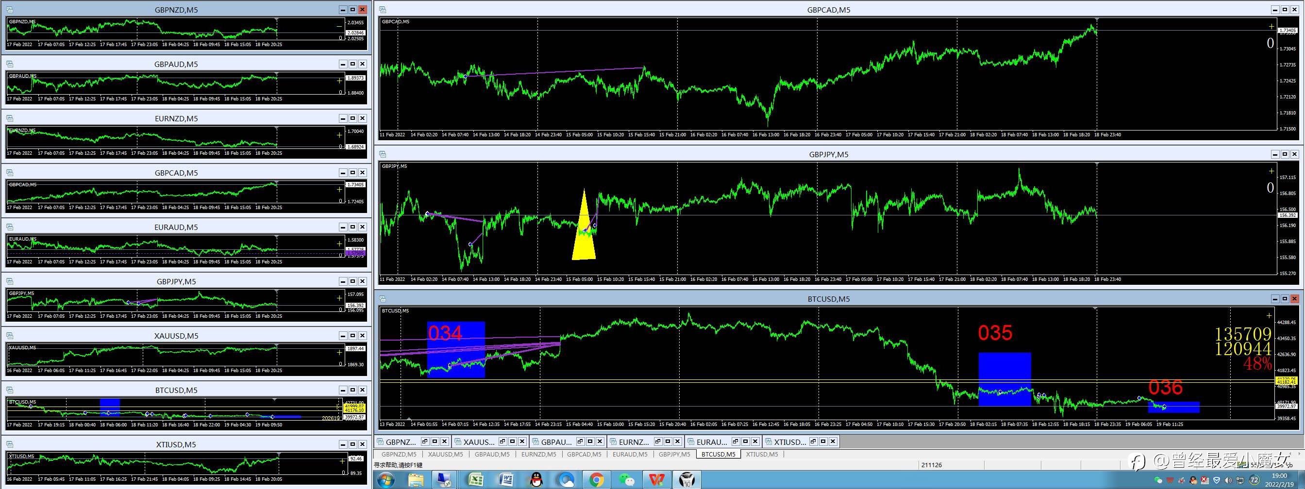This screenshot has width=1305, height=489.
Task: Open the EURAUD,M5 chart tab
Action: (630, 454)
